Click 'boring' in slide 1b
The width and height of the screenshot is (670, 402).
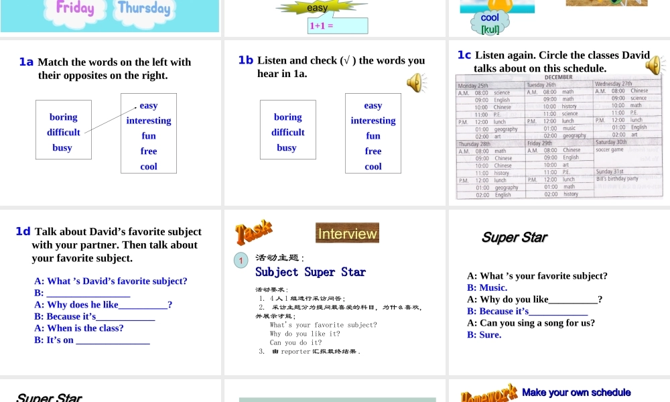(x=288, y=117)
